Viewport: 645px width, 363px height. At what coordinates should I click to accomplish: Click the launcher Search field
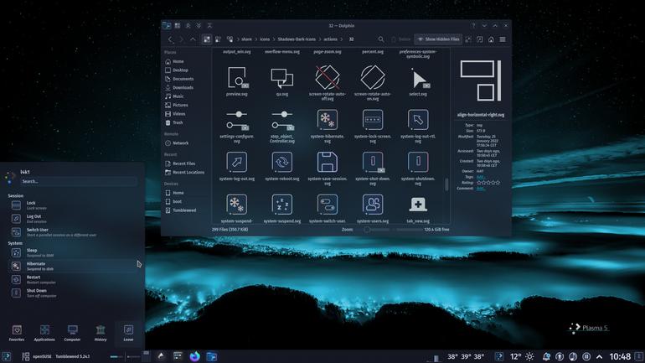pyautogui.click(x=78, y=181)
